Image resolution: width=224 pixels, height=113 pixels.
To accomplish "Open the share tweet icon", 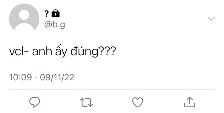I will [x=190, y=102].
